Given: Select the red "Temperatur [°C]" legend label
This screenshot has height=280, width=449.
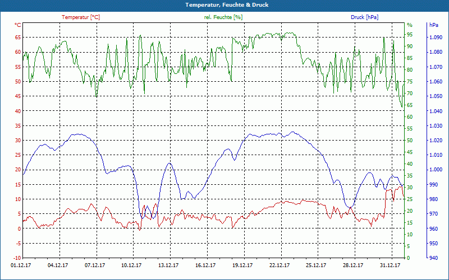Looking at the screenshot, I should (81, 17).
